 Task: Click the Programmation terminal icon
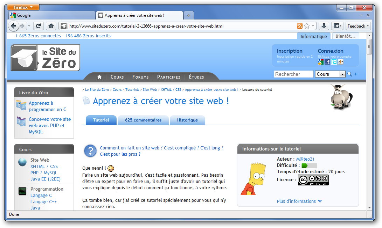(22, 191)
